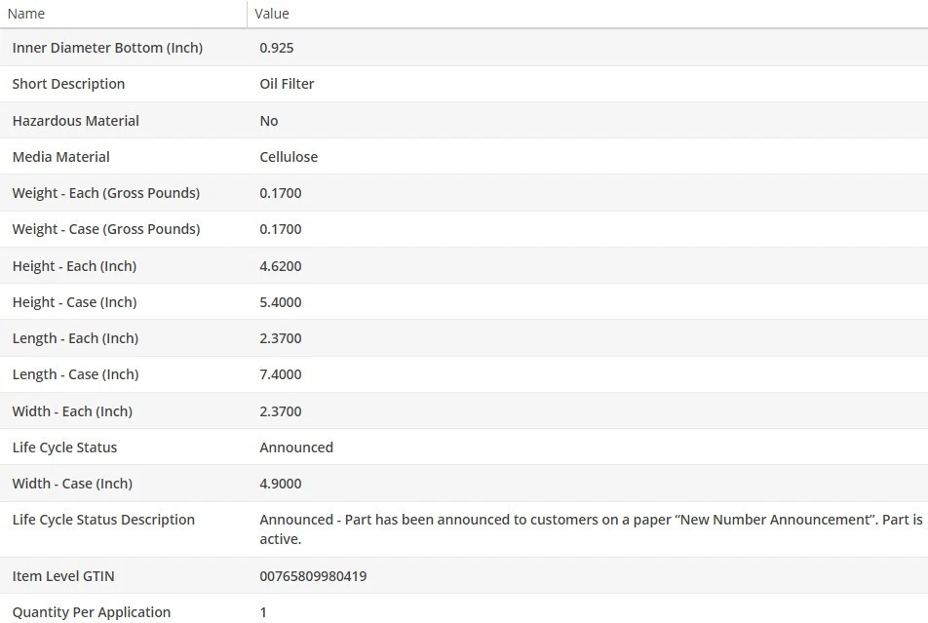
Task: Click the Oil Filter value
Action: 287,84
